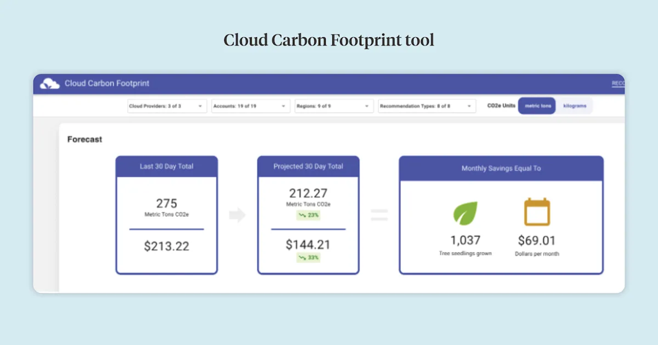Click the Cloud Carbon Footprint header title
This screenshot has height=345, width=658.
coord(107,84)
